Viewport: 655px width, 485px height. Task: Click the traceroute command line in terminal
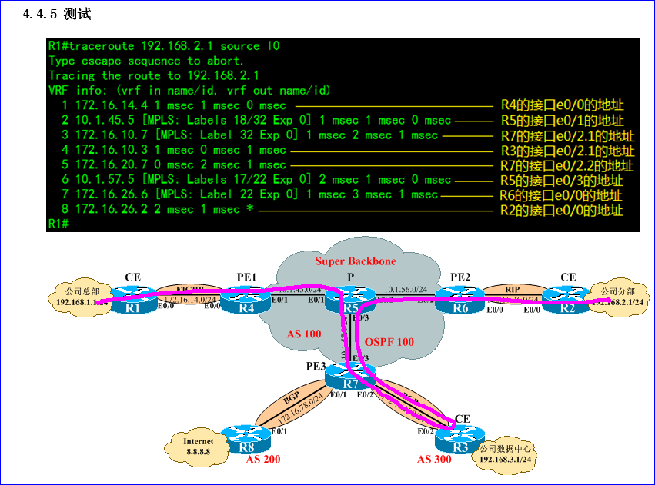pyautogui.click(x=164, y=46)
